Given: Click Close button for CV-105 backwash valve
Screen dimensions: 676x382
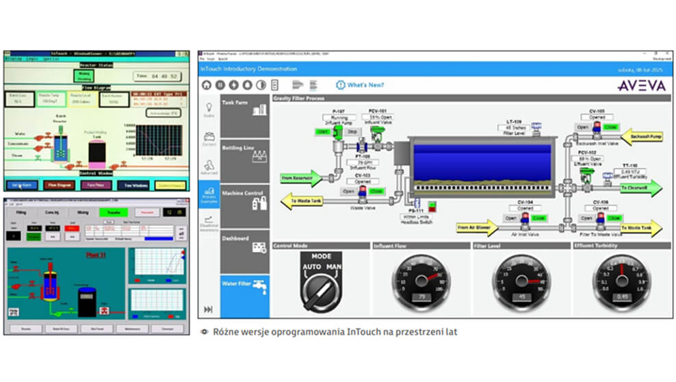Looking at the screenshot, I should (612, 127).
